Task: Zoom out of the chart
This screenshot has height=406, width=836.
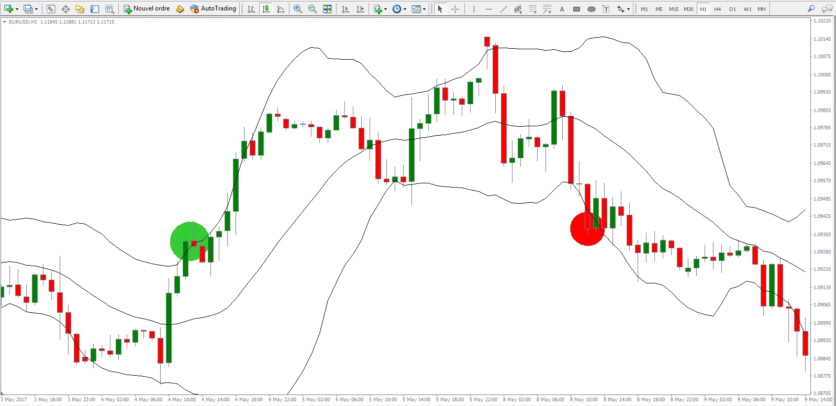Action: coord(313,9)
